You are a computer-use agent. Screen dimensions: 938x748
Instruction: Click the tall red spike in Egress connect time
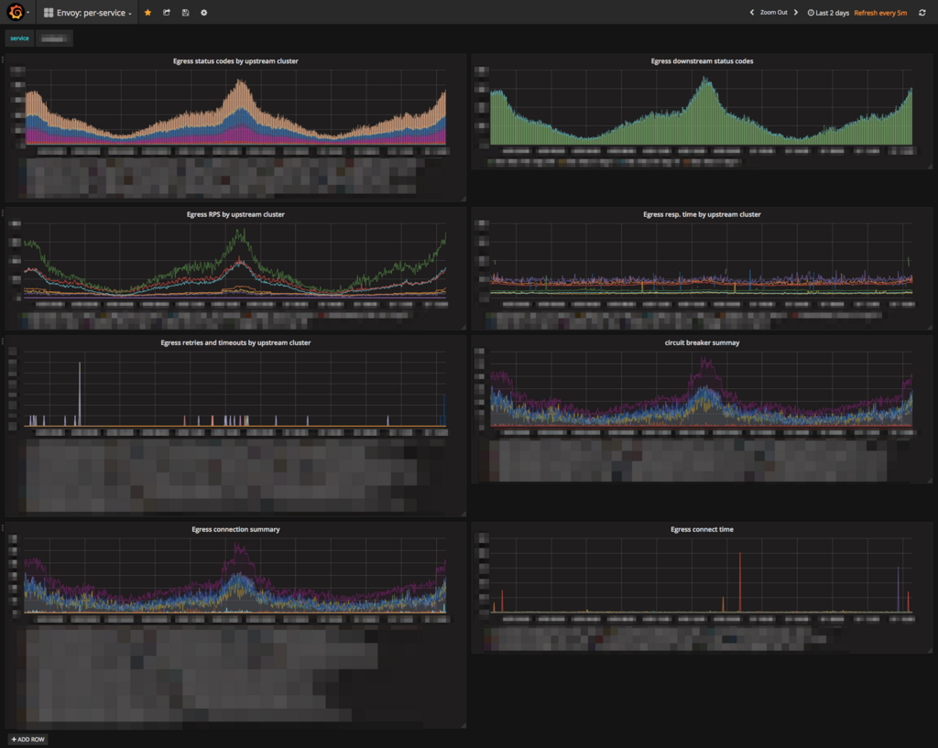pyautogui.click(x=740, y=581)
